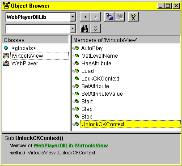
Task: Select the Start member
Action: [87, 102]
